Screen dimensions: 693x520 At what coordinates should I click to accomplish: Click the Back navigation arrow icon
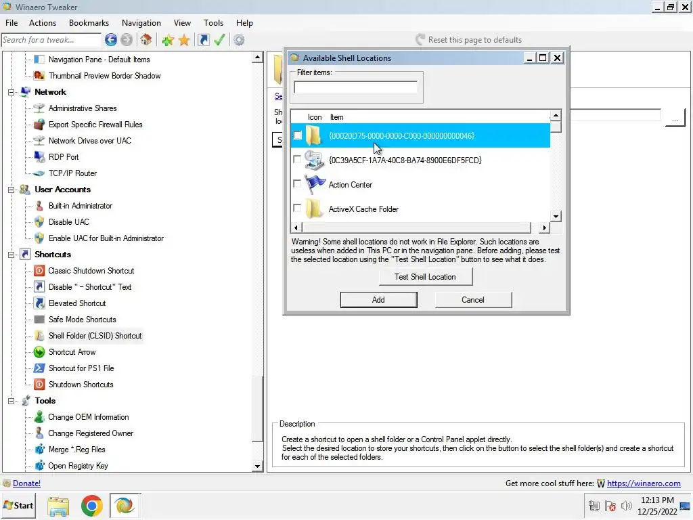[x=111, y=40]
